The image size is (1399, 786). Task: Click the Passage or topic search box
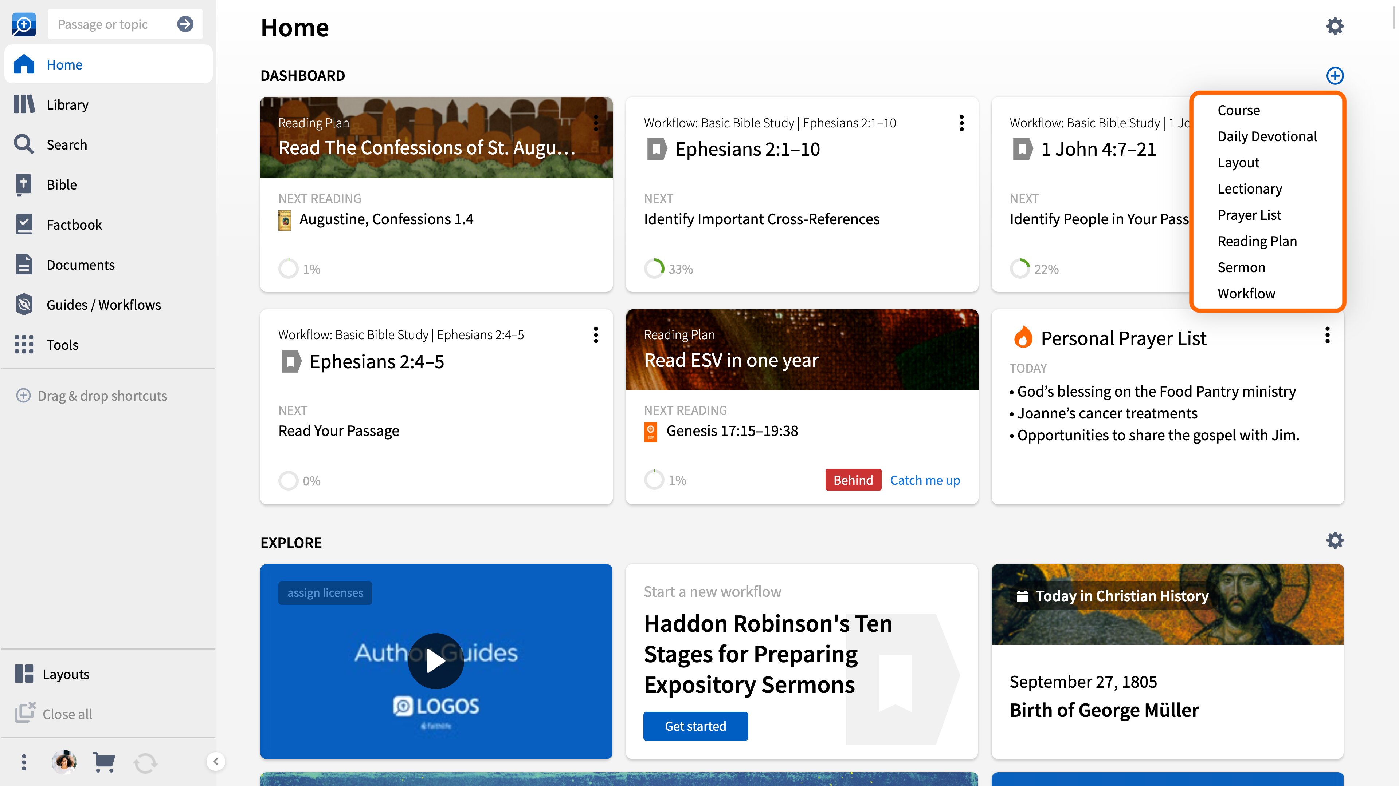coord(116,24)
